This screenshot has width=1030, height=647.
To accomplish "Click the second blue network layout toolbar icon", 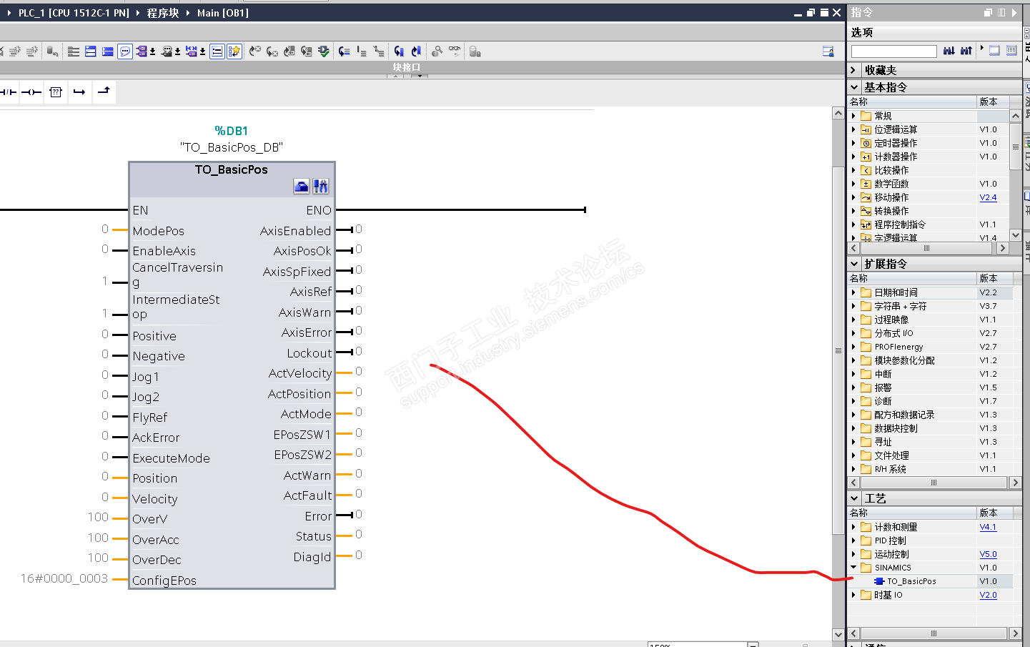I will (x=108, y=51).
